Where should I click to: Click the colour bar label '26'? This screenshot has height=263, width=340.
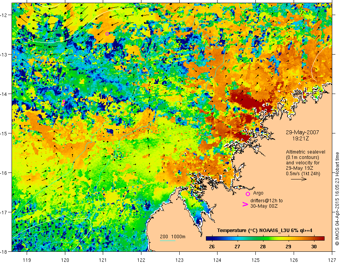click(212, 246)
